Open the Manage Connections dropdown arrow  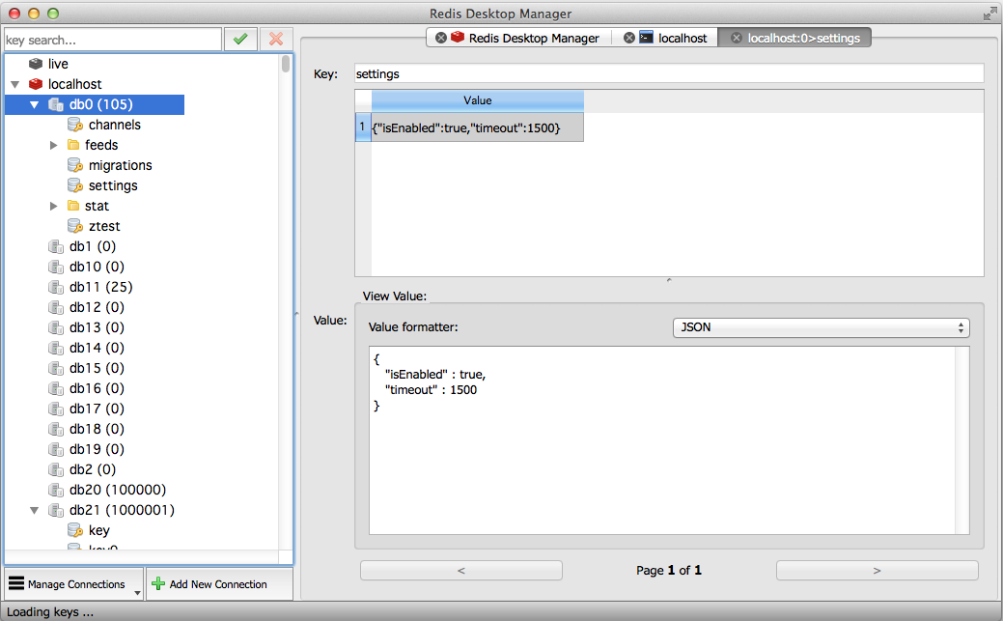[137, 591]
